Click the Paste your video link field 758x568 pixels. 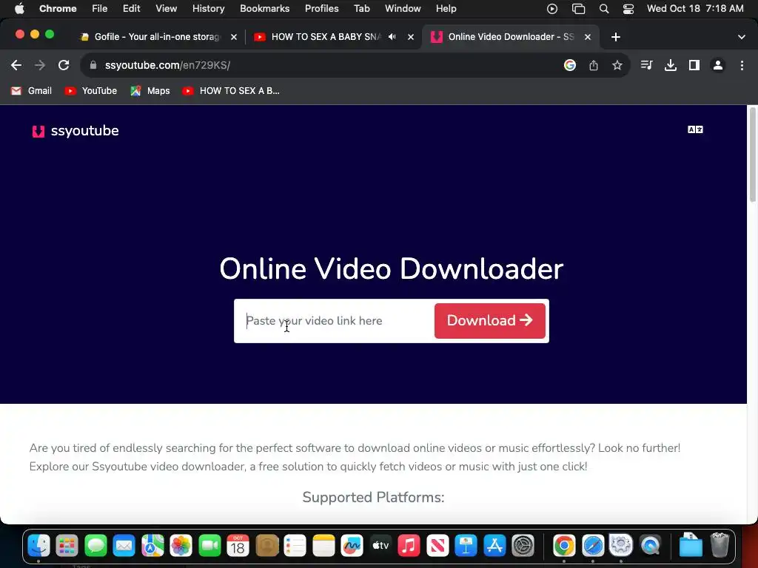[336, 321]
